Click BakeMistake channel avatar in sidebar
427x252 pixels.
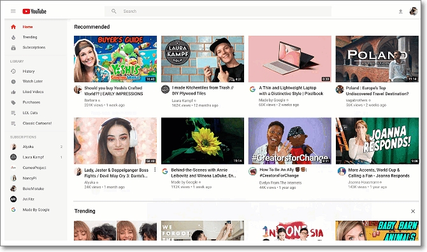click(x=13, y=189)
